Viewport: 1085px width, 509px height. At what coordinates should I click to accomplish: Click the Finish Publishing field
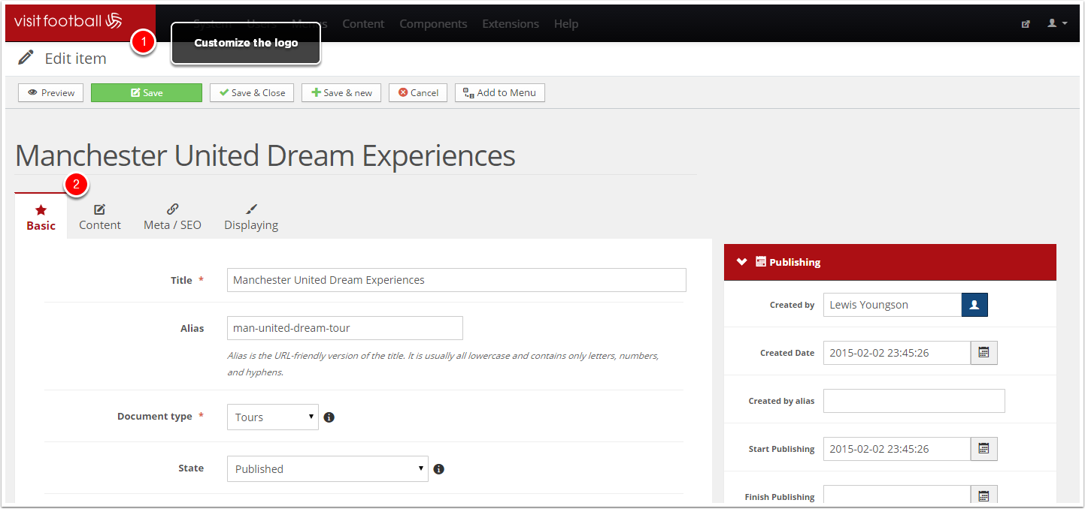pos(897,495)
